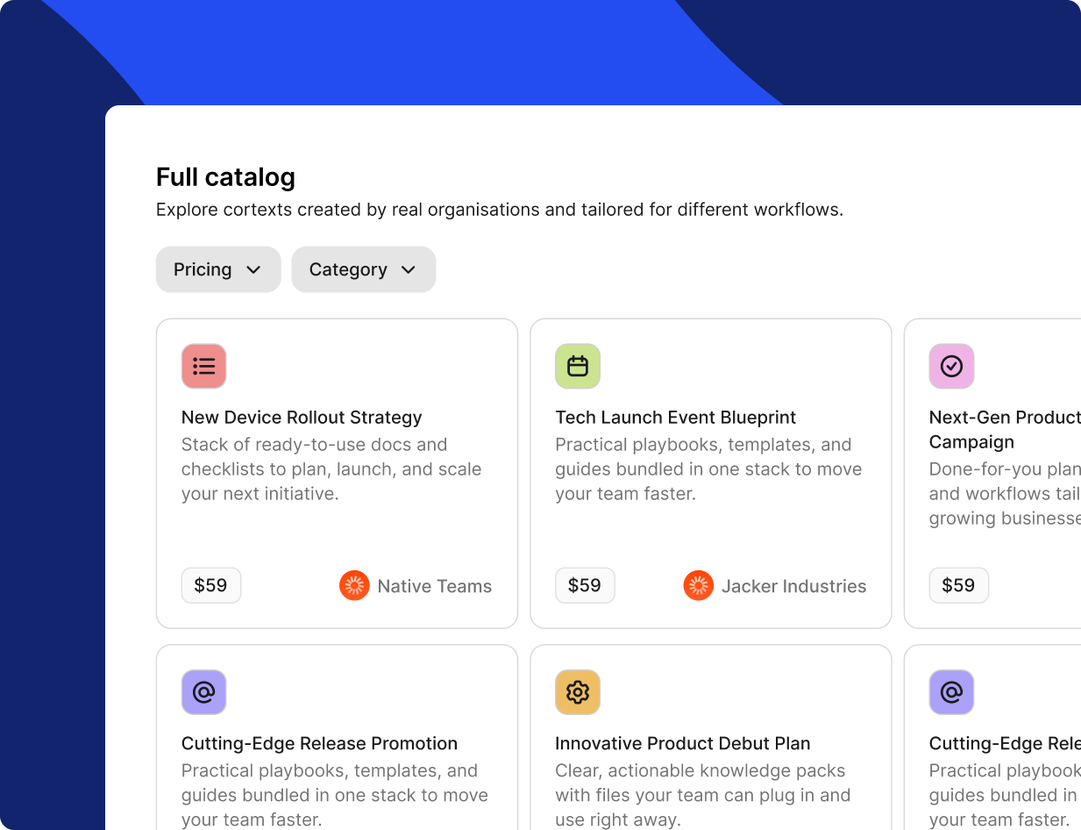Open the Tech Launch Event Blueprint title

(675, 418)
